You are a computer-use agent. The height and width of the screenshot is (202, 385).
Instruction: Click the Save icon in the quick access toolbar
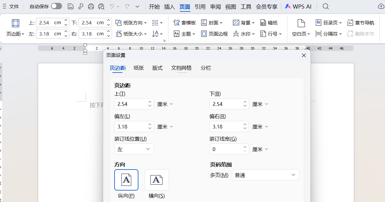click(x=71, y=6)
